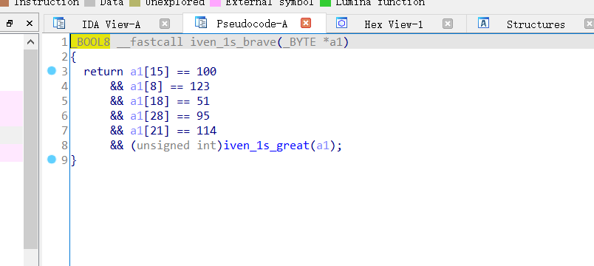Click the iven_1s_great function call
This screenshot has width=594, height=266.
tap(267, 146)
